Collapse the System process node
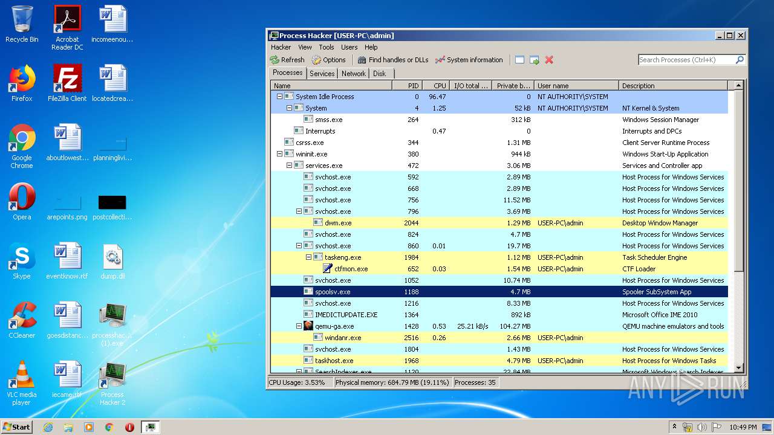The image size is (774, 435). click(x=289, y=108)
